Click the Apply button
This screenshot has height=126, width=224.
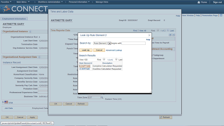[32, 117]
